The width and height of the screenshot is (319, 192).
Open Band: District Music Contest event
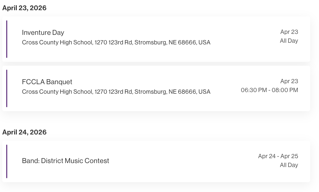point(65,161)
